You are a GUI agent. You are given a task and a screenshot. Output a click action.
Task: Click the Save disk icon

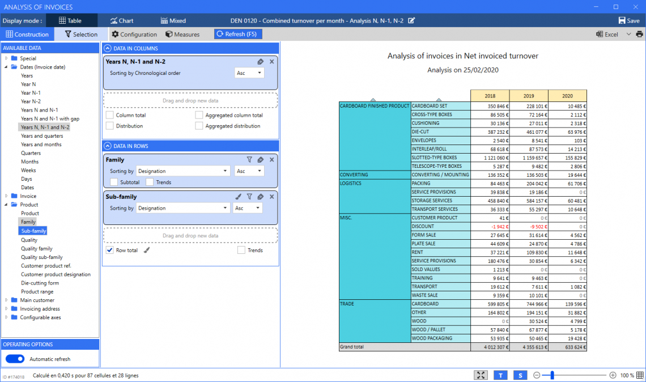click(x=622, y=20)
